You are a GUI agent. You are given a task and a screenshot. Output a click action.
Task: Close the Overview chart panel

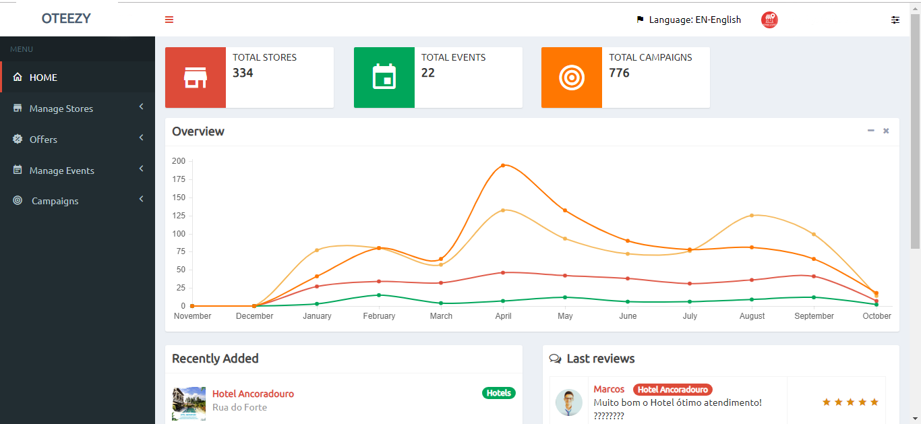tap(886, 131)
